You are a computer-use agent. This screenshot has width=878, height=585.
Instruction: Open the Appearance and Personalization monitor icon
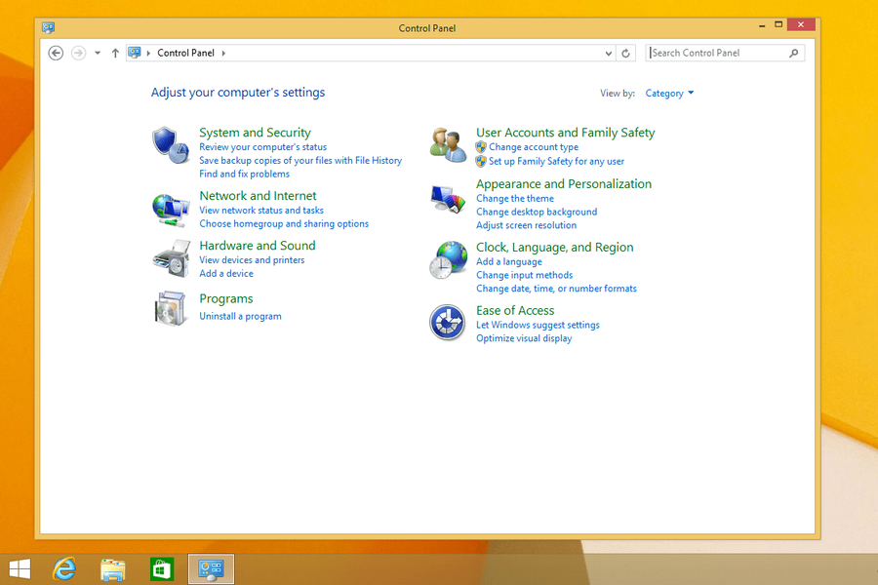pos(448,199)
